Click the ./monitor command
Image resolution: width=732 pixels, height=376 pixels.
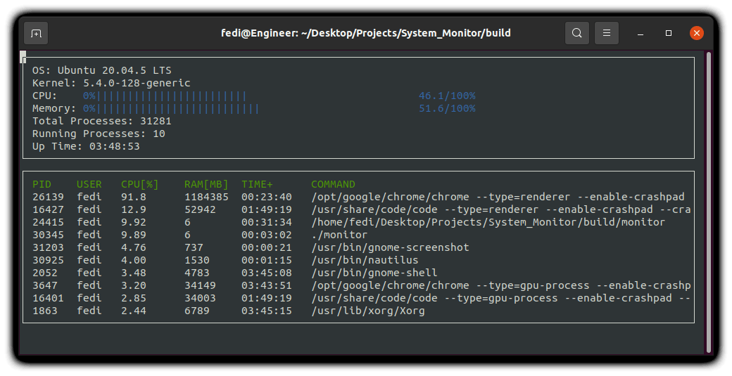pyautogui.click(x=339, y=235)
